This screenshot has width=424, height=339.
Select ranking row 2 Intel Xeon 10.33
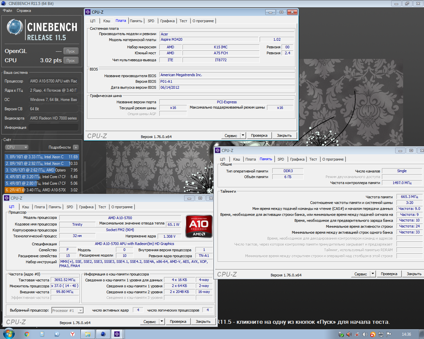(42, 164)
